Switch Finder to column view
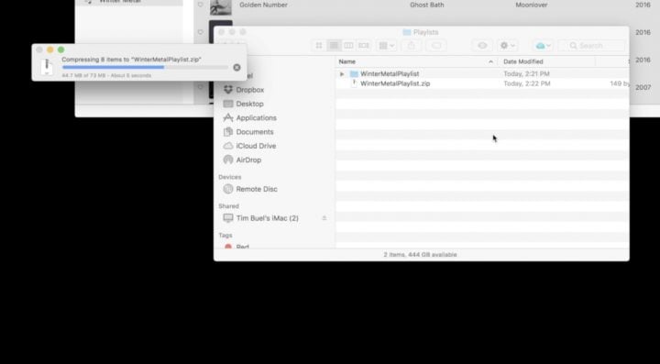660x364 pixels. (348, 46)
